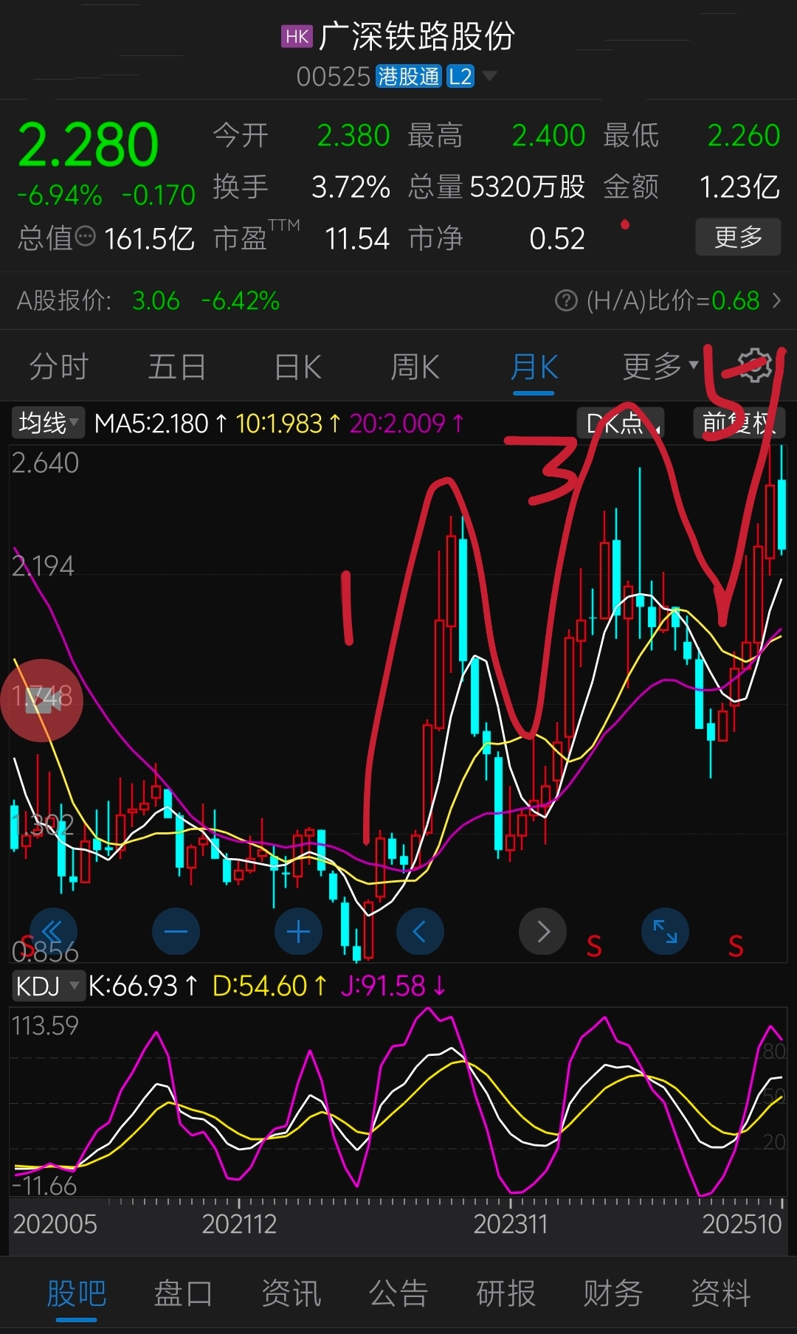Switch to 周K weekly chart tab

point(415,367)
